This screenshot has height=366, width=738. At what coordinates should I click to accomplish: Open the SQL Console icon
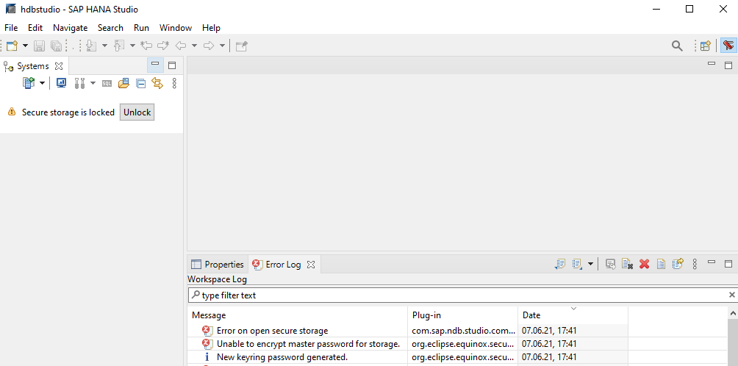(107, 83)
